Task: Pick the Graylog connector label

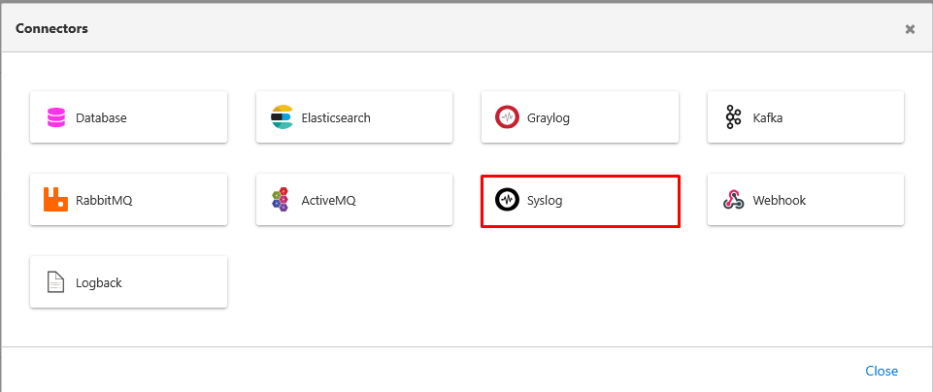Action: (548, 118)
